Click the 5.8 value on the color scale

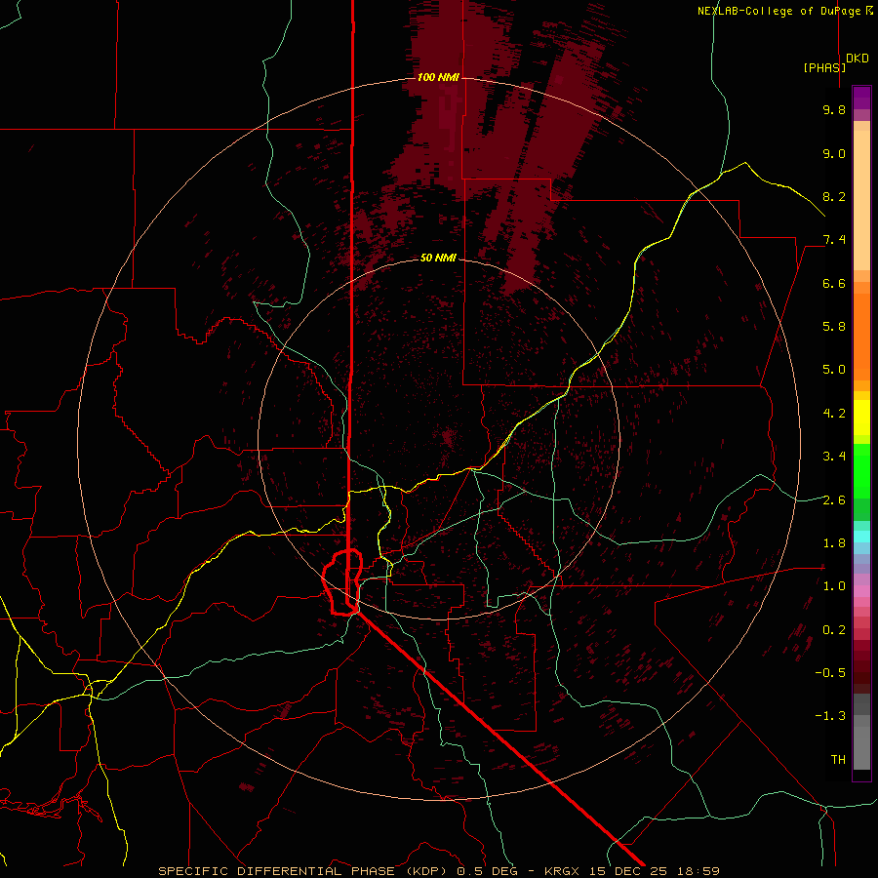(x=834, y=327)
